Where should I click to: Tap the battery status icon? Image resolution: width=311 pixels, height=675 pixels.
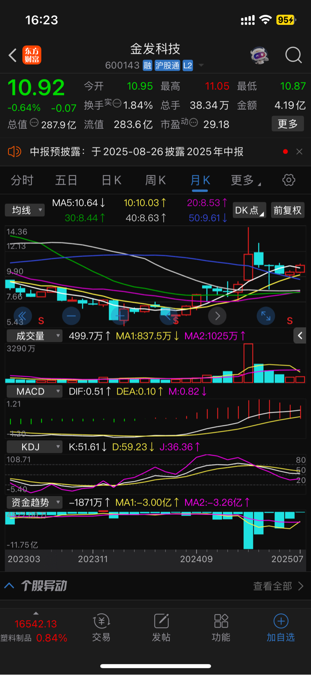pyautogui.click(x=286, y=20)
